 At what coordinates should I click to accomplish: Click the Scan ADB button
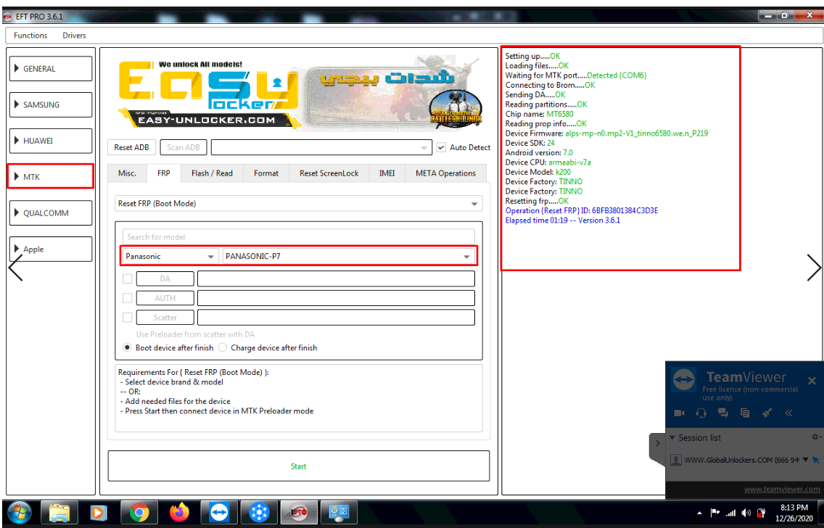click(x=184, y=148)
